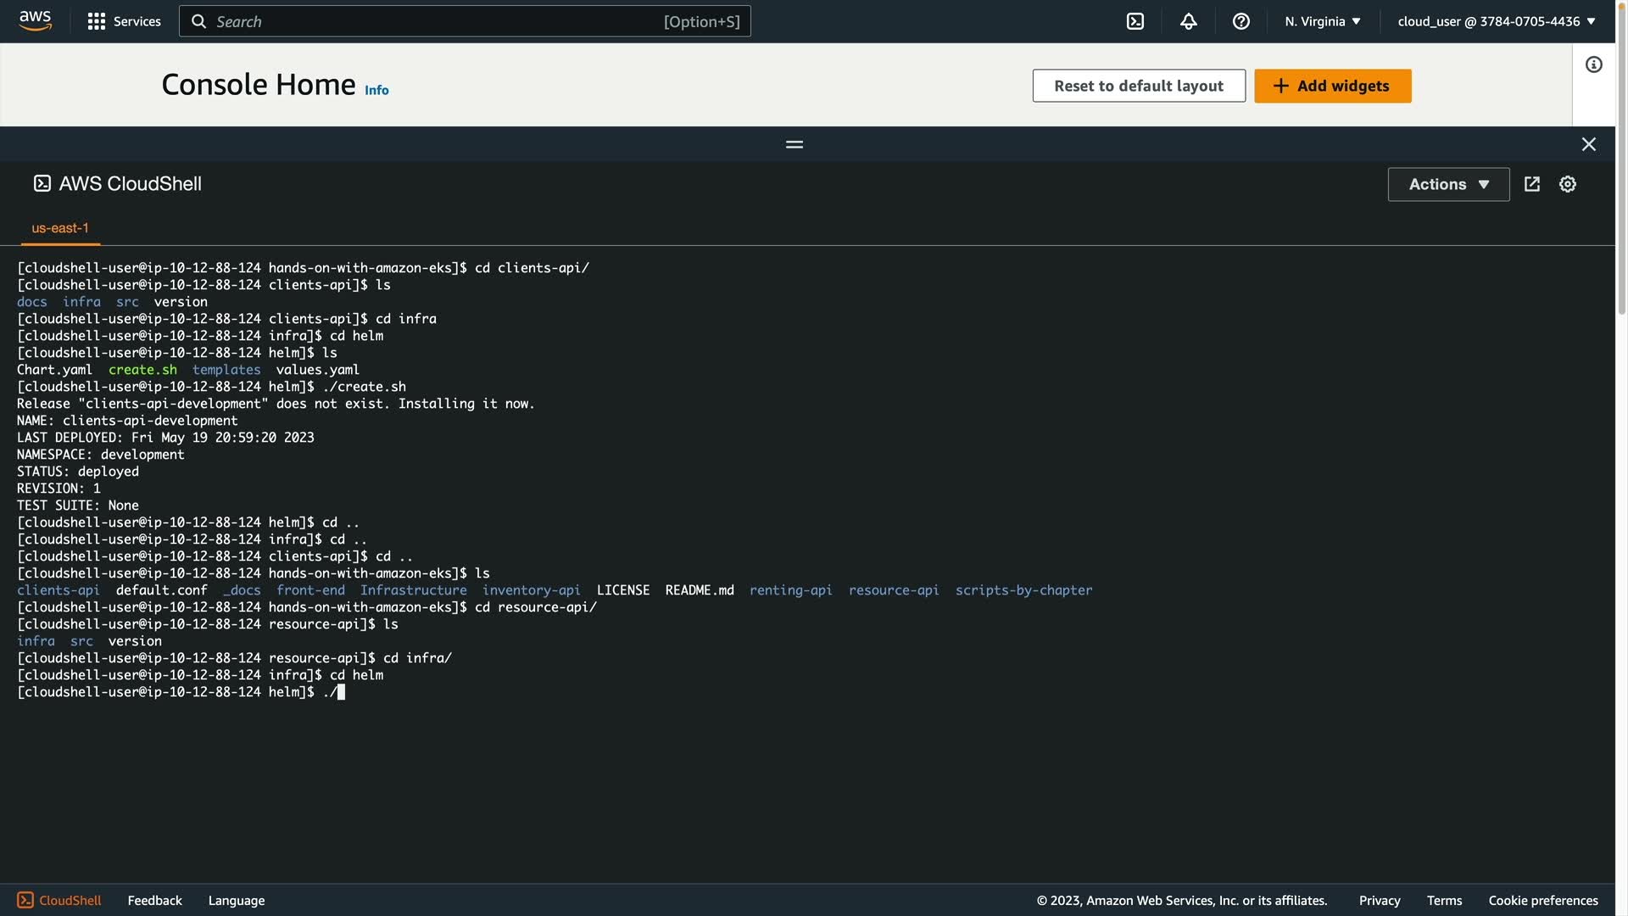Screen dimensions: 1628x916
Task: Open CloudShell from the top navigation icon
Action: pos(1135,21)
